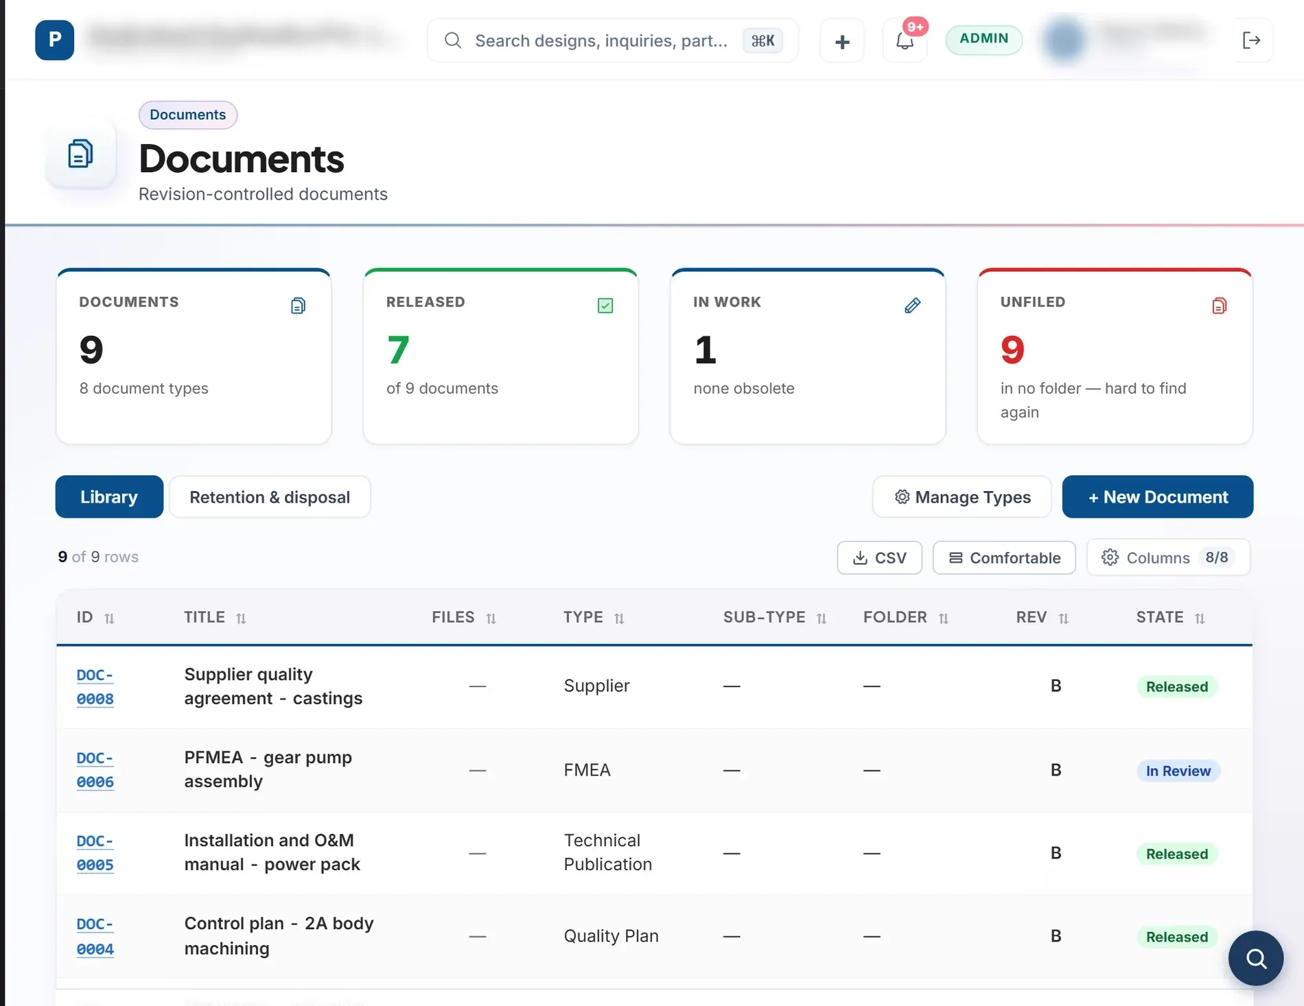Sort by Files column arrows
1304x1006 pixels.
pyautogui.click(x=491, y=619)
